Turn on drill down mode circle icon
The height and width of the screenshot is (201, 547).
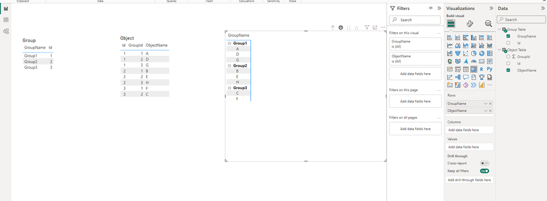(x=340, y=27)
